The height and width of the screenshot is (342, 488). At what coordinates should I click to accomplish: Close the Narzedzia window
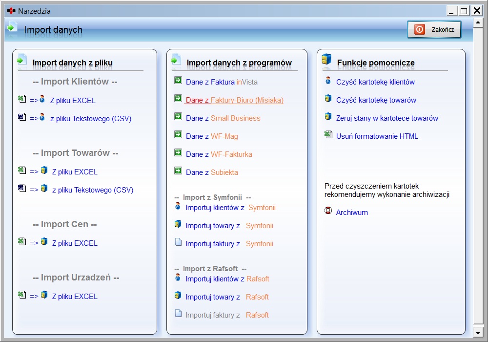[476, 11]
